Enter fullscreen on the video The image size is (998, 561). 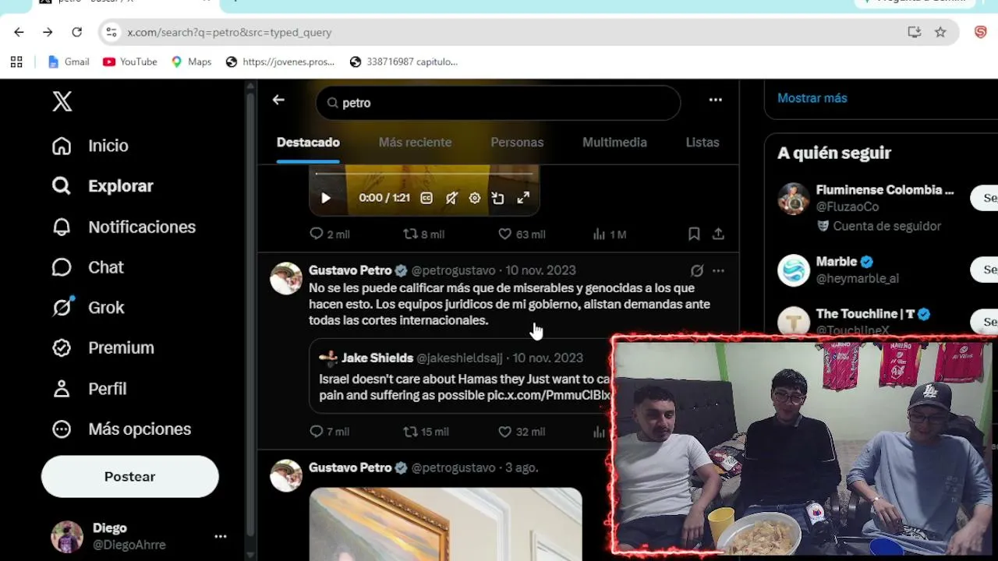(x=523, y=198)
